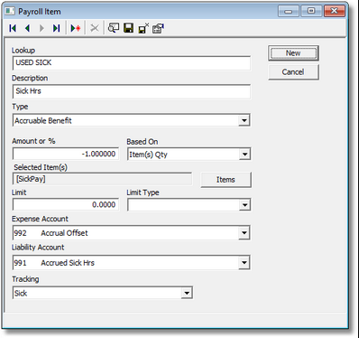
Task: Add a new record via toolbar
Action: pyautogui.click(x=76, y=28)
